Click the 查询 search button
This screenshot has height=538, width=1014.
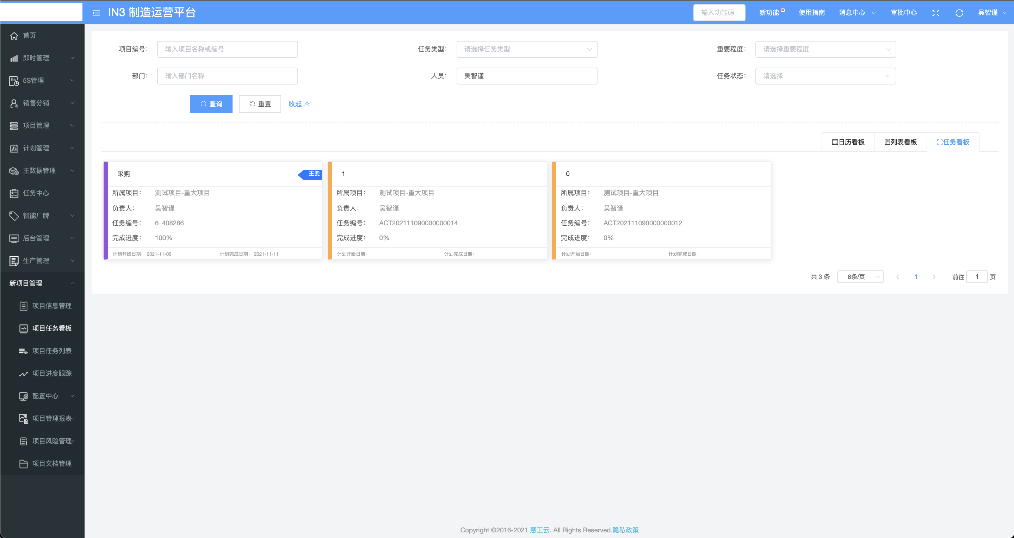point(211,104)
